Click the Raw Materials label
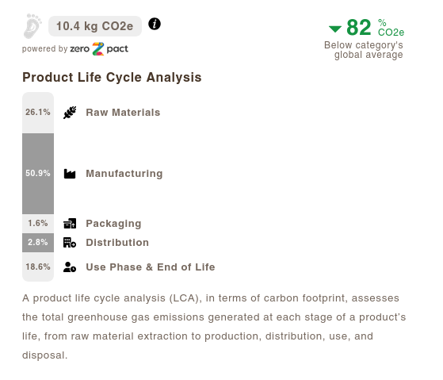443x380 pixels. 123,112
